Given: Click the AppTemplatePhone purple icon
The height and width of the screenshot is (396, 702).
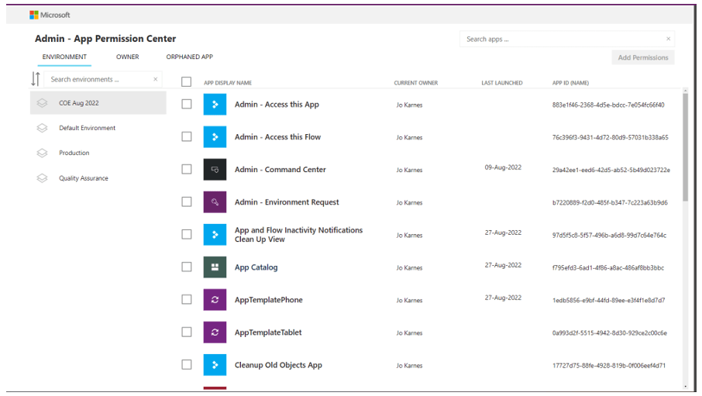Looking at the screenshot, I should coord(215,300).
